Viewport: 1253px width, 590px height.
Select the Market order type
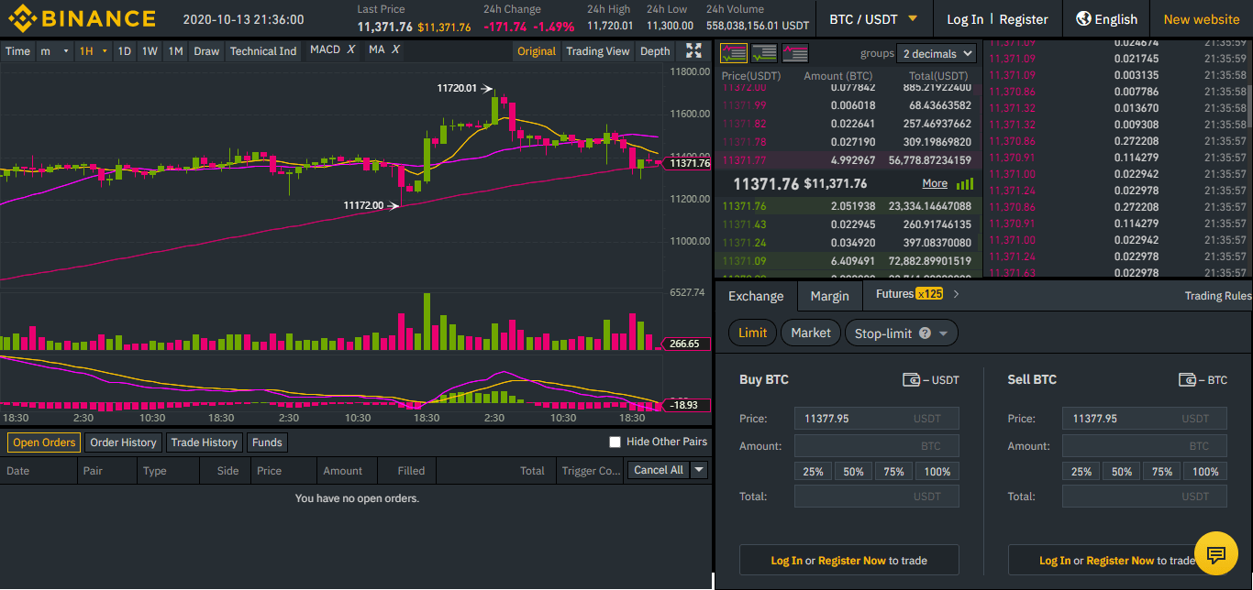coord(811,333)
